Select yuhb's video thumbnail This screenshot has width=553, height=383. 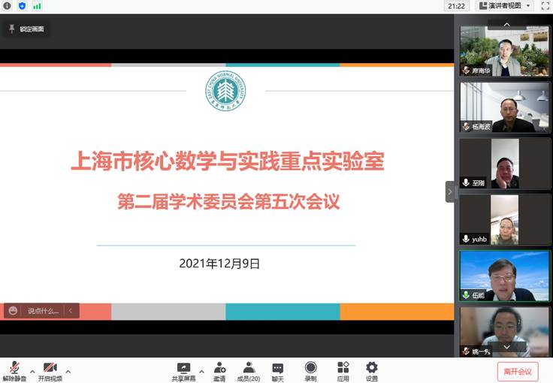tap(505, 219)
